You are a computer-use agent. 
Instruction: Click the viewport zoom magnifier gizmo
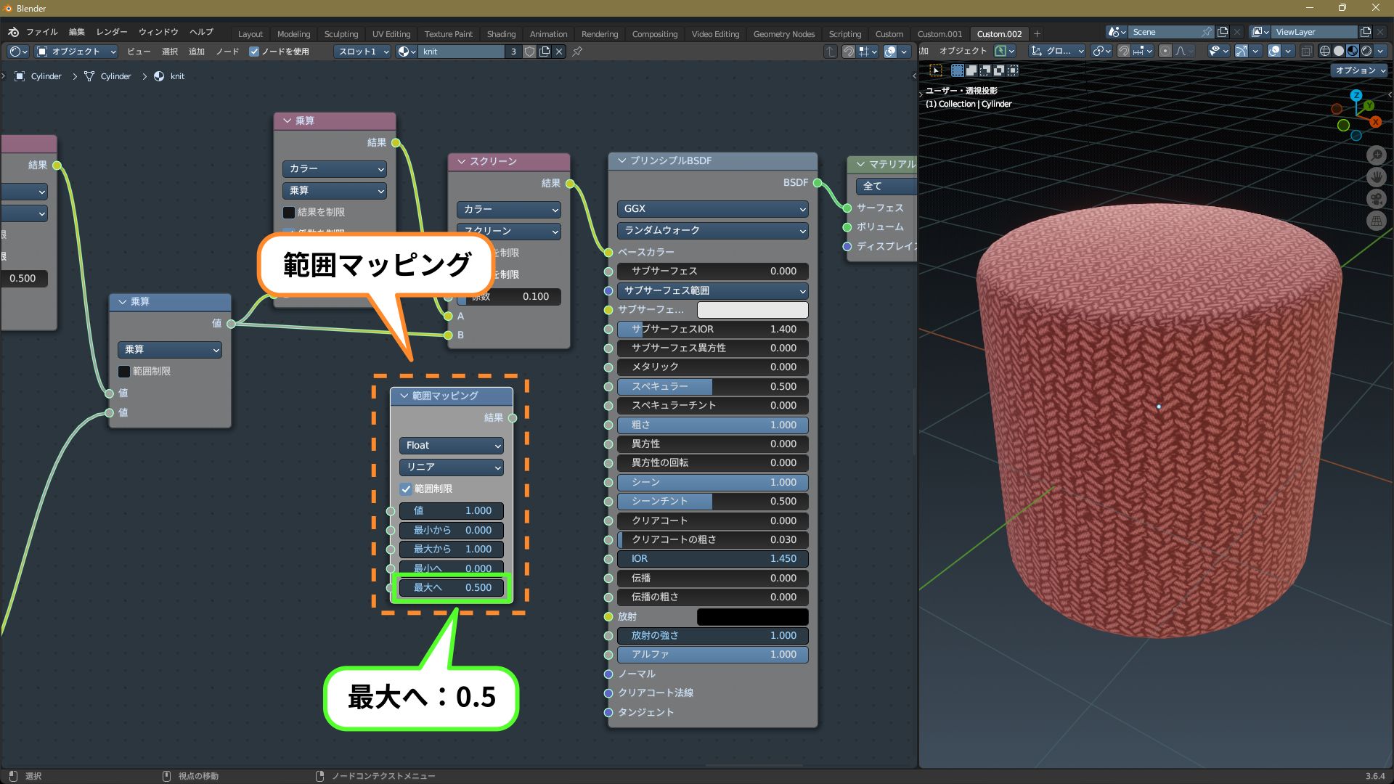coord(1376,155)
